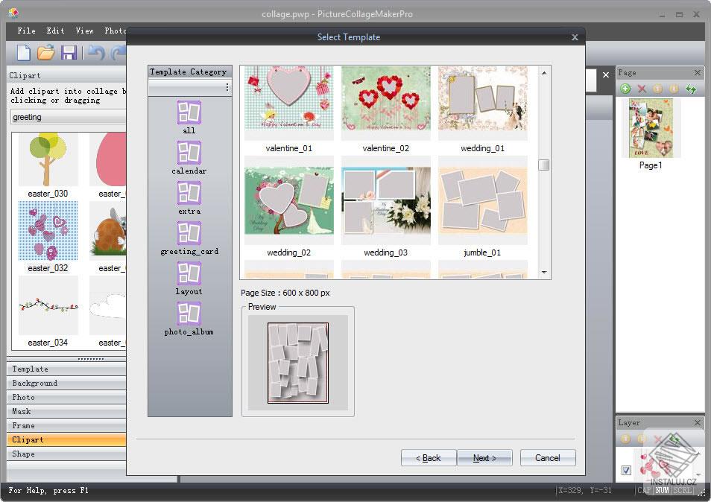Click the Undo arrow icon

(95, 53)
